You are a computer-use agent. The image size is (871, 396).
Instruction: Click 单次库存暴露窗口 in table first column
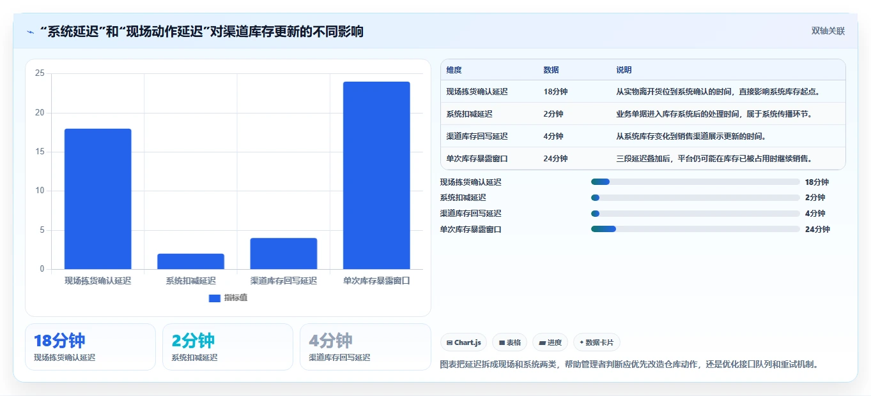point(477,159)
